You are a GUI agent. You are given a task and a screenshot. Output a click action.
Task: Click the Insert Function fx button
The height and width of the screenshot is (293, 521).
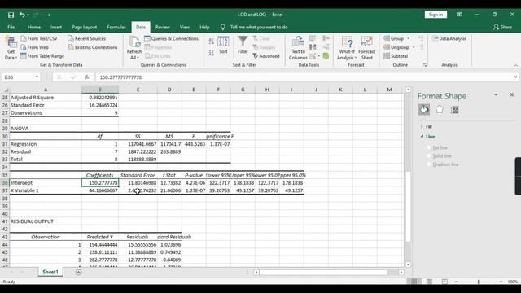[87, 77]
